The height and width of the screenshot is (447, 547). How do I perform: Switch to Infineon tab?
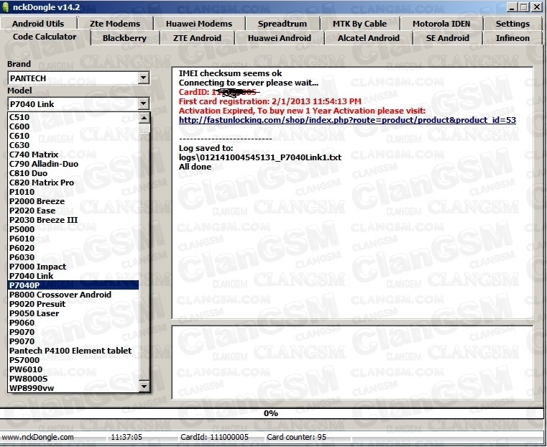click(x=512, y=38)
